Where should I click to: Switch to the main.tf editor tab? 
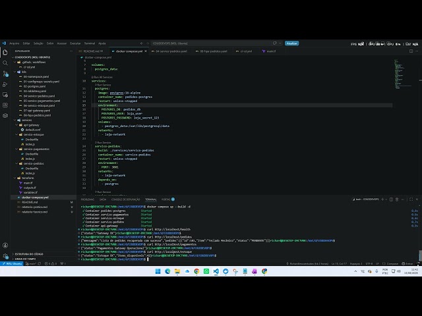pos(271,51)
